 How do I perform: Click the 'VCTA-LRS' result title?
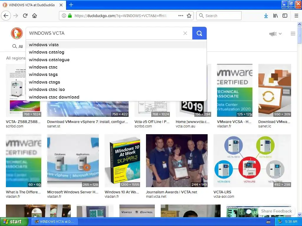(222, 192)
